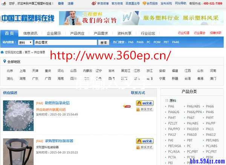Image resolution: width=226 pixels, height=165 pixels.
Task: Click the 登录 link
Action: [x=61, y=3]
